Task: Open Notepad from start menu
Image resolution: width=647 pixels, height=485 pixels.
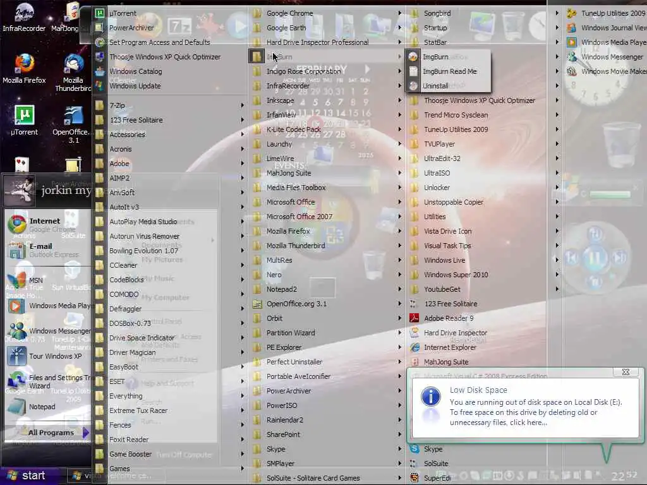Action: (x=47, y=407)
